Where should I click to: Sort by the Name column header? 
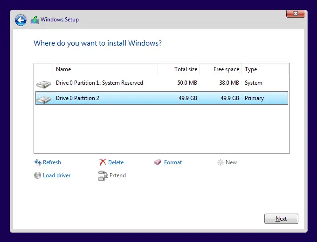[105, 69]
